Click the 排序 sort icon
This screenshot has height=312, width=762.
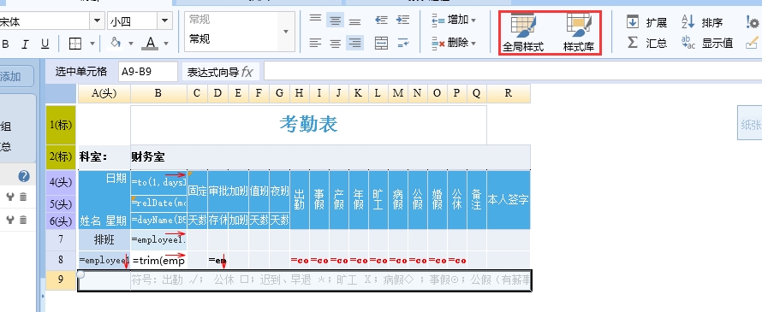pos(688,22)
